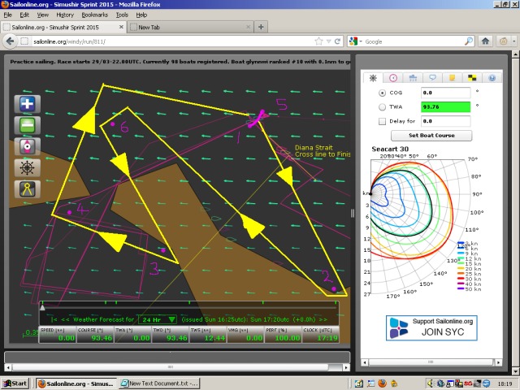Open the blue help question mark tab
Screen dimensions: 520x390
click(492, 78)
